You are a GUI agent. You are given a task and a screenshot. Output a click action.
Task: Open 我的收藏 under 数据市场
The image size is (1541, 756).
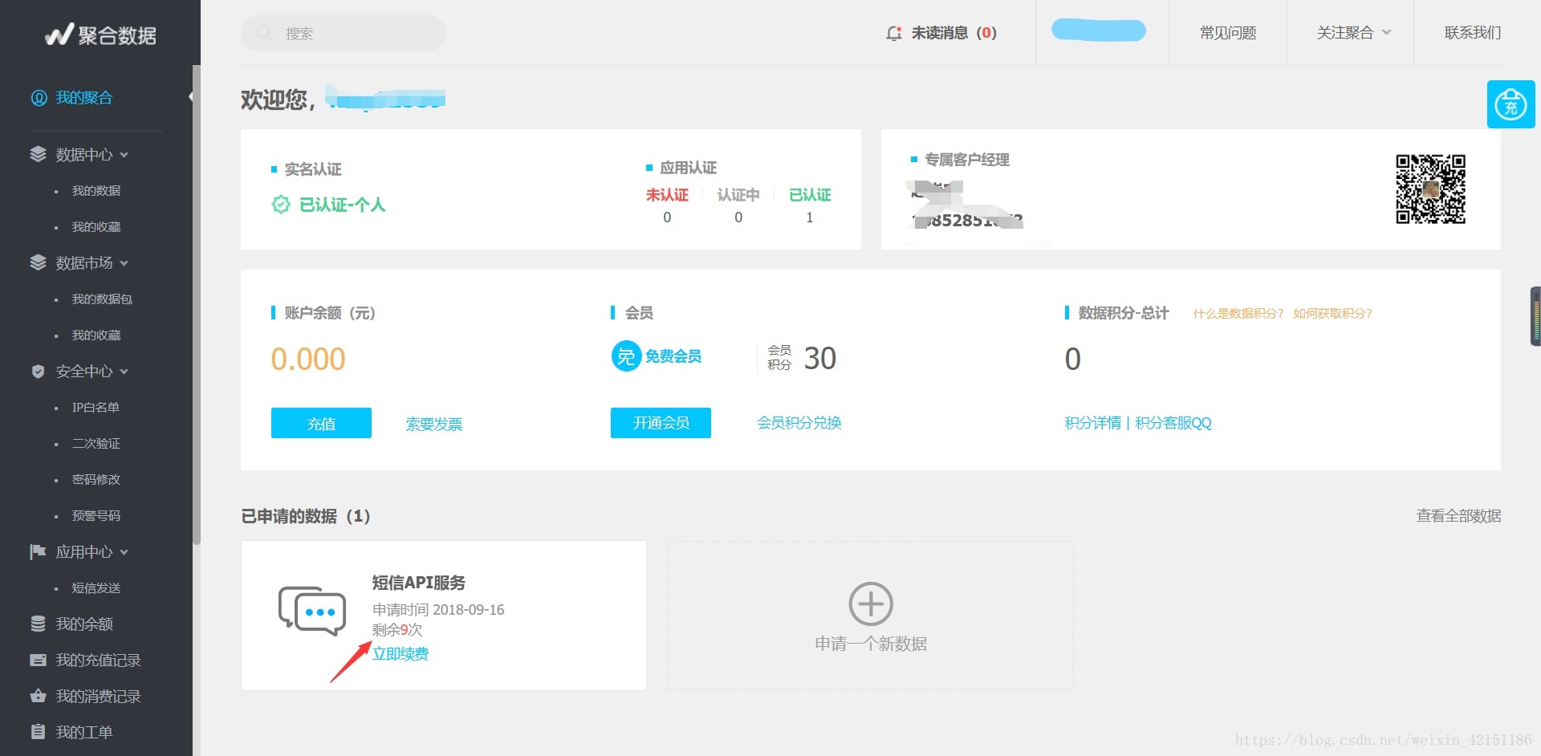click(x=96, y=335)
